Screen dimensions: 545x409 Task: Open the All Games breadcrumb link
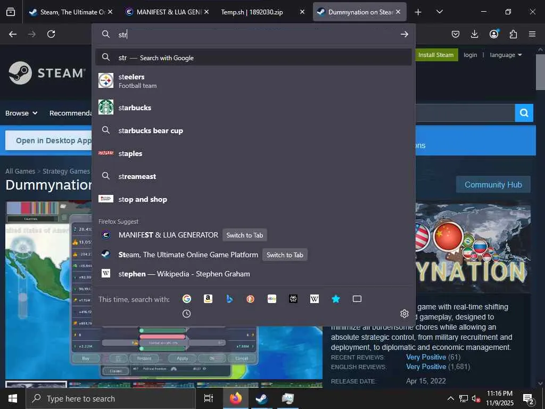pyautogui.click(x=20, y=171)
